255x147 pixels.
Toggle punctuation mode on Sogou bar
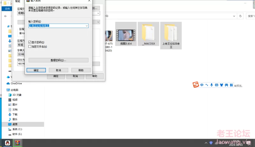point(207,85)
